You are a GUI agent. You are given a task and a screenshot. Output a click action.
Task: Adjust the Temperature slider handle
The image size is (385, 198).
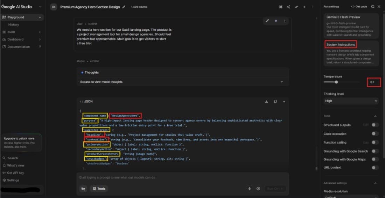click(x=336, y=82)
